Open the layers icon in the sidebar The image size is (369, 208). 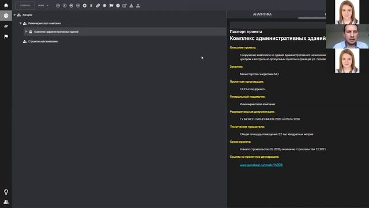coord(6,26)
